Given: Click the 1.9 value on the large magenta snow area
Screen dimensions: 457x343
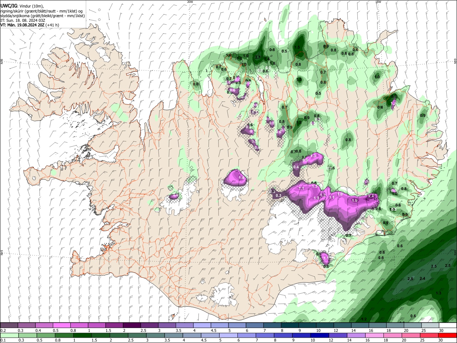Looking at the screenshot, I should tap(355, 201).
